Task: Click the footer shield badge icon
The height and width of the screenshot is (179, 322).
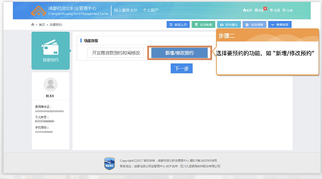Action: coord(109,163)
